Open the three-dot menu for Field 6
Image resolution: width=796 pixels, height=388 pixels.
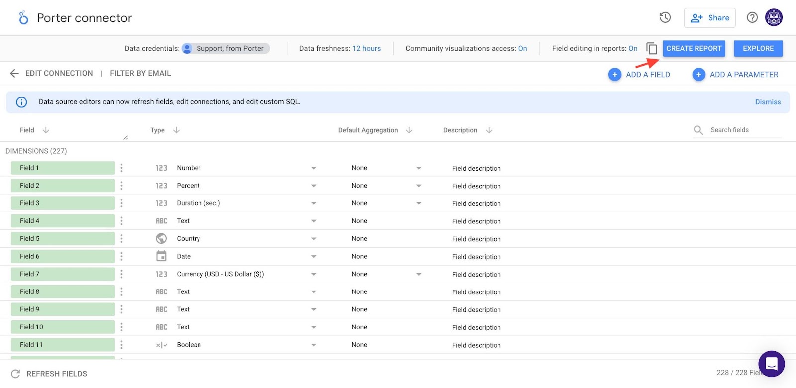[121, 256]
